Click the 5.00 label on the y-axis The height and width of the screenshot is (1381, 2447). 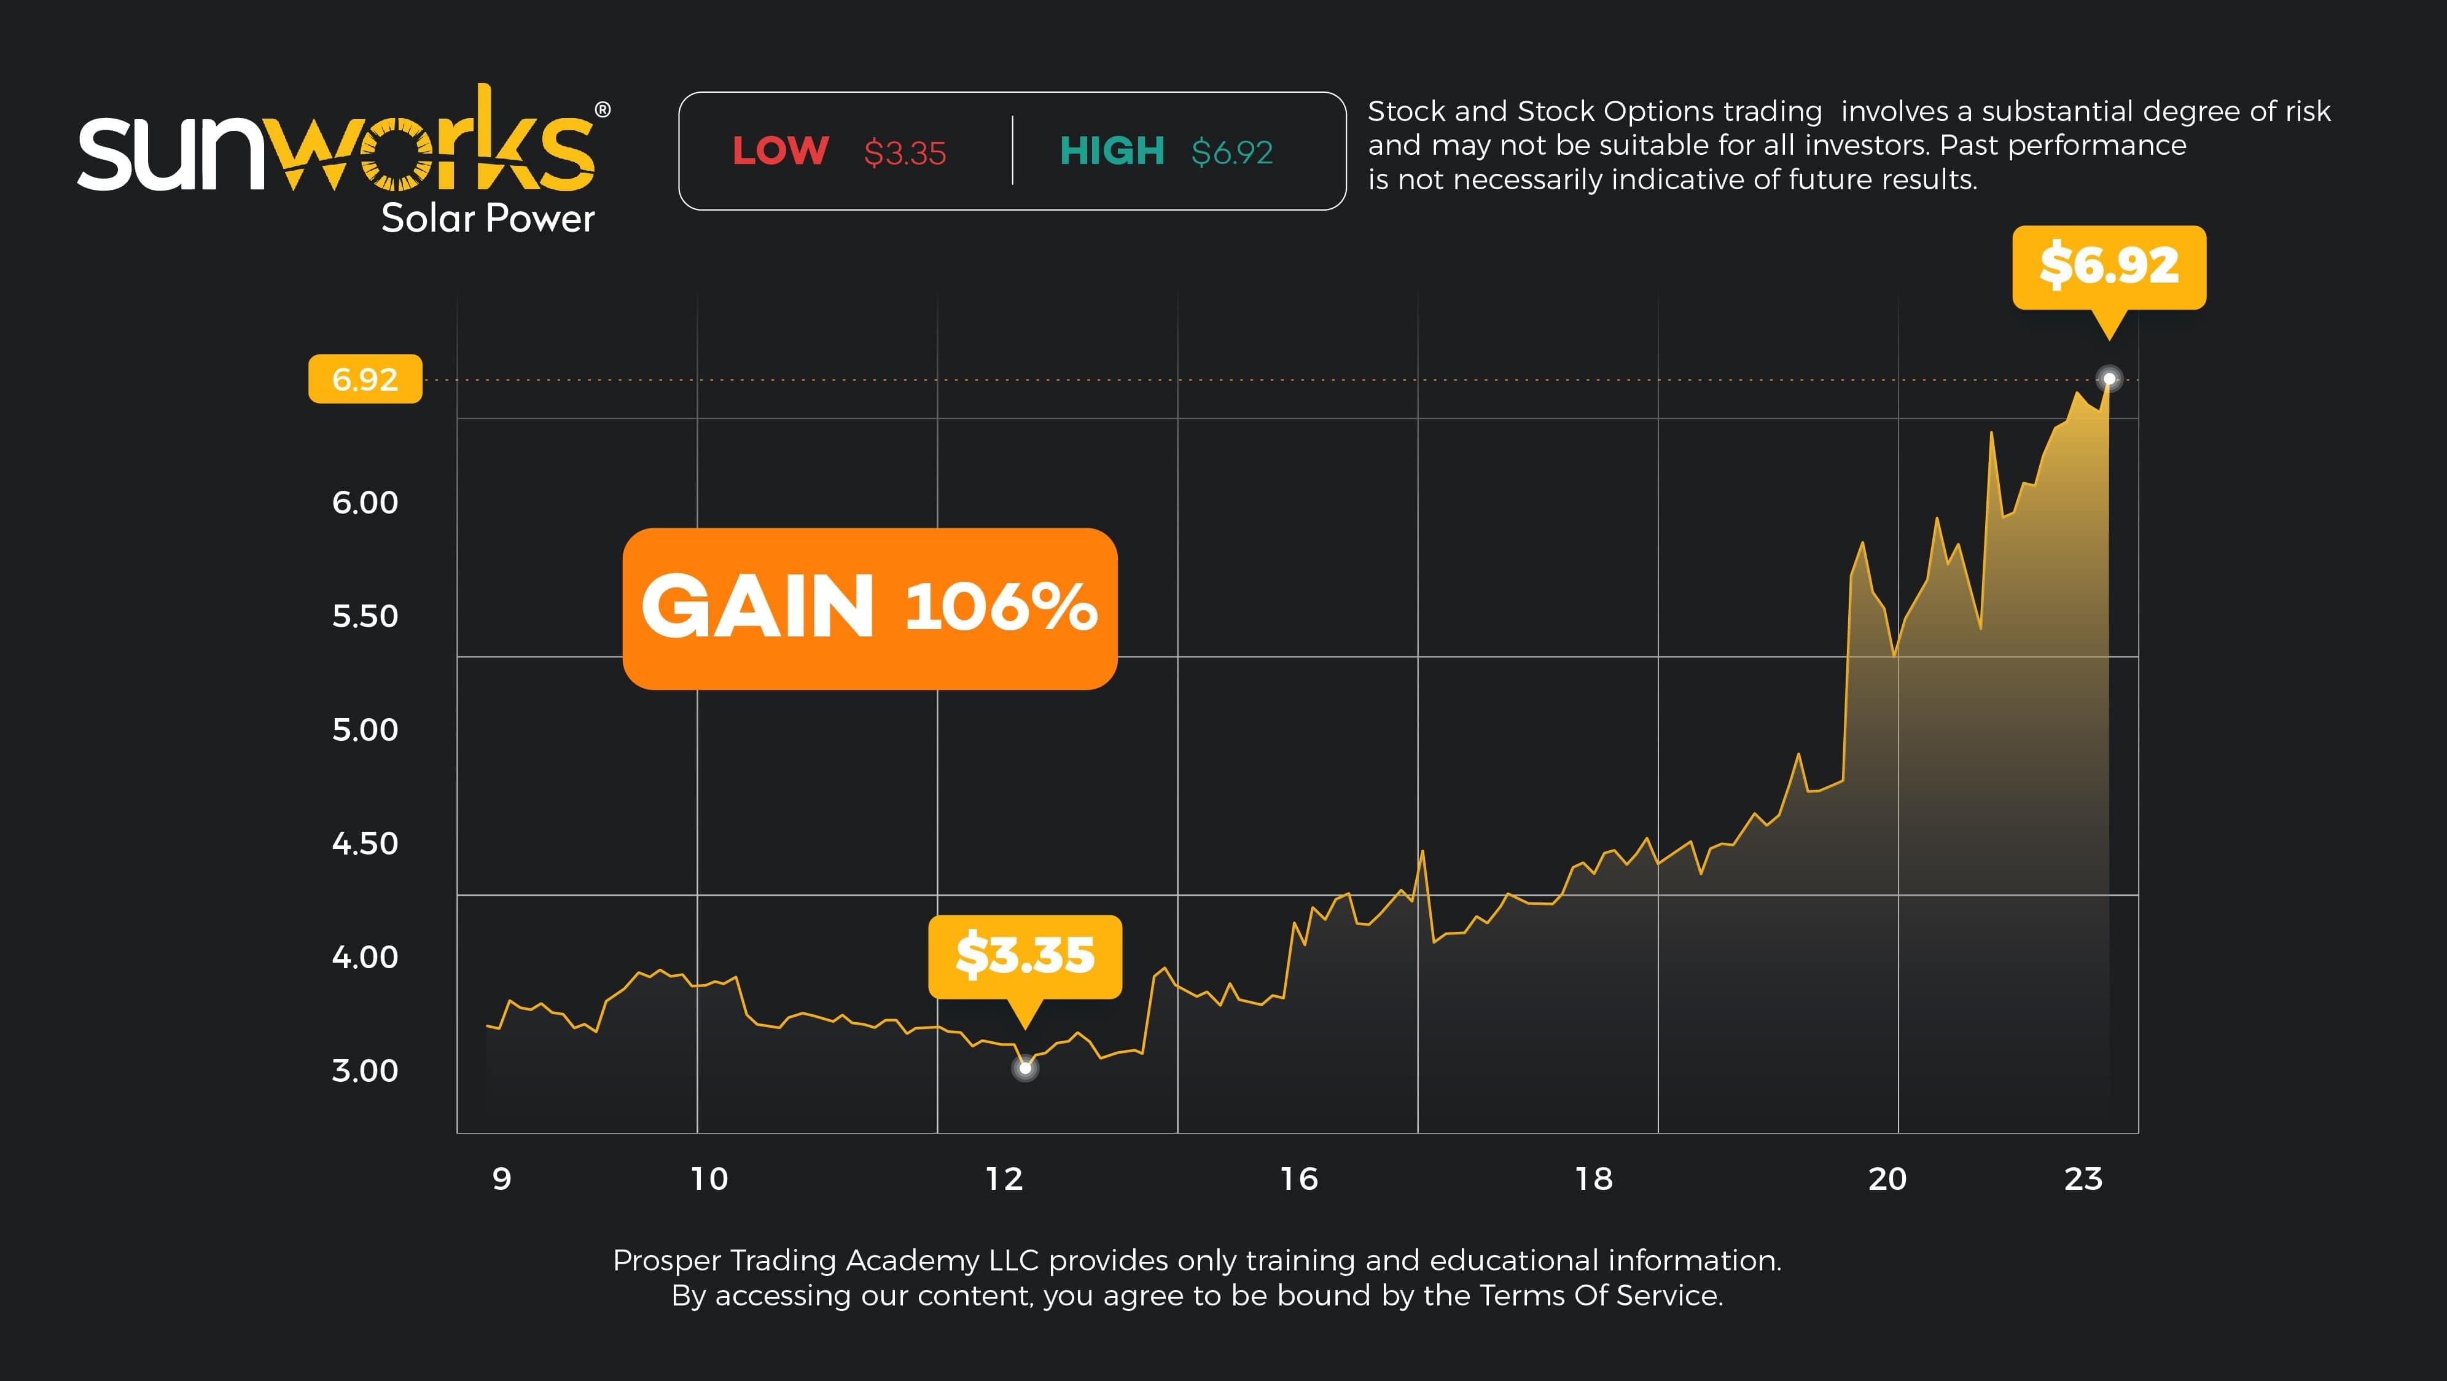[x=365, y=729]
